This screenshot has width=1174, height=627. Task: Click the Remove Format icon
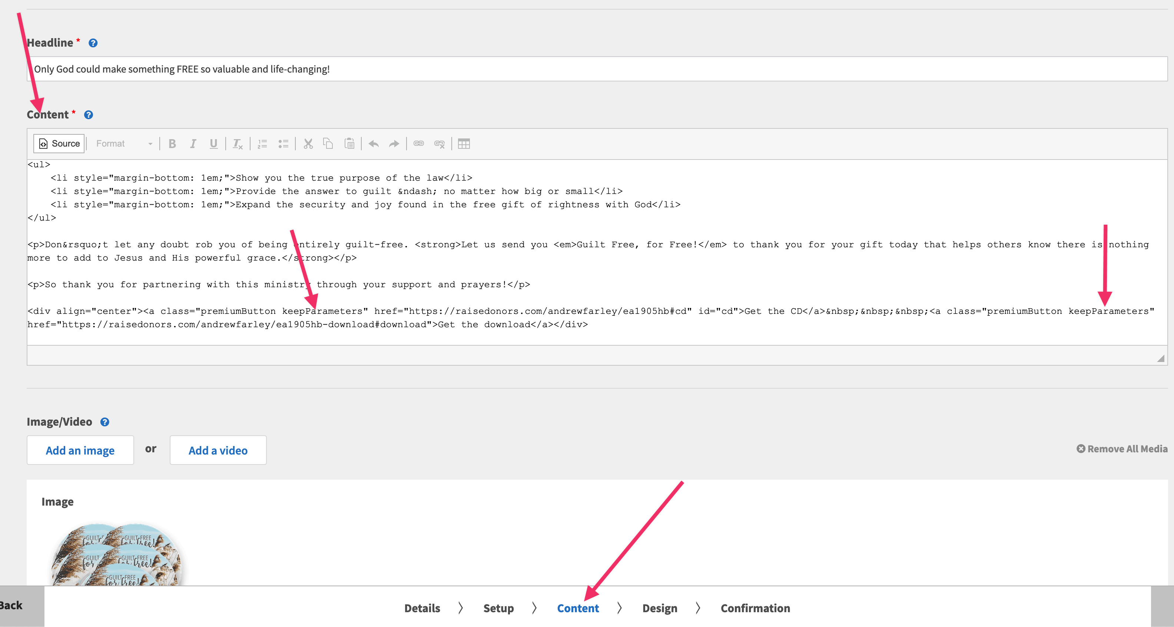click(x=238, y=144)
